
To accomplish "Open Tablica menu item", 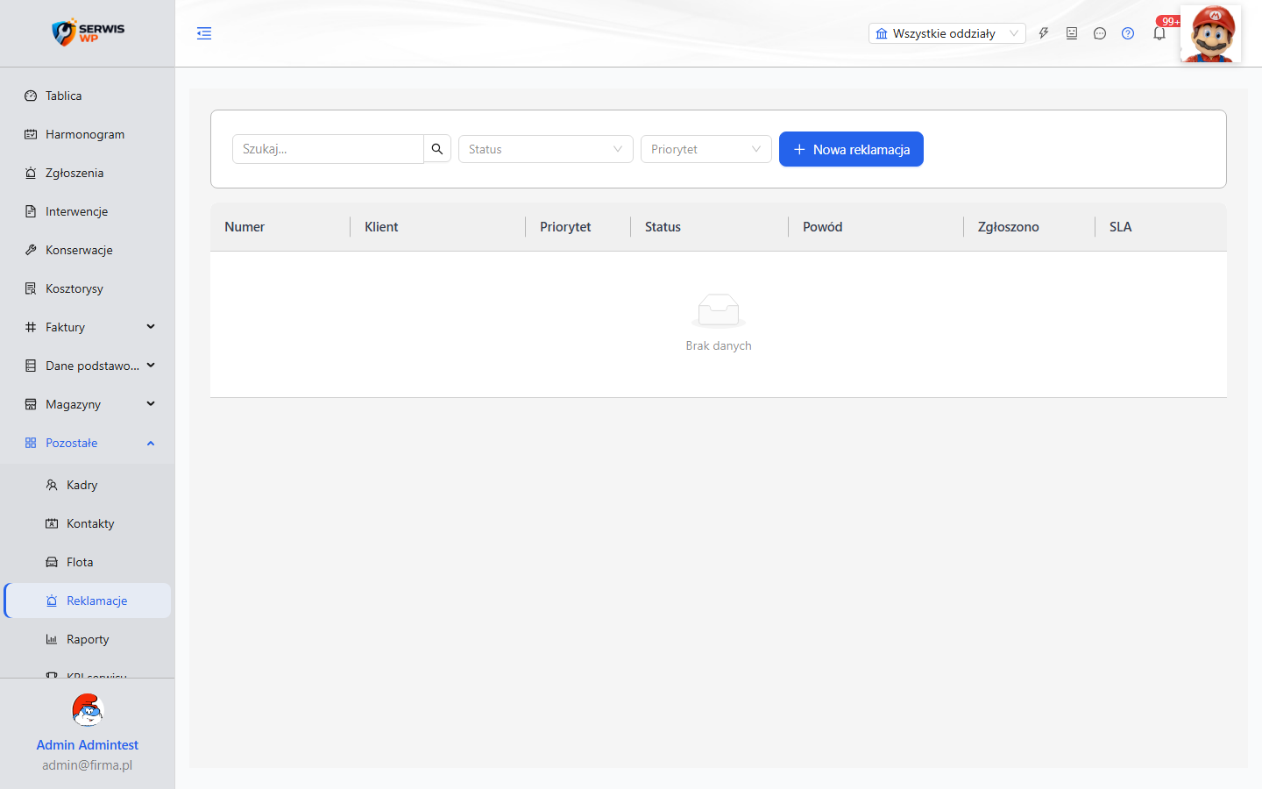I will coord(88,96).
